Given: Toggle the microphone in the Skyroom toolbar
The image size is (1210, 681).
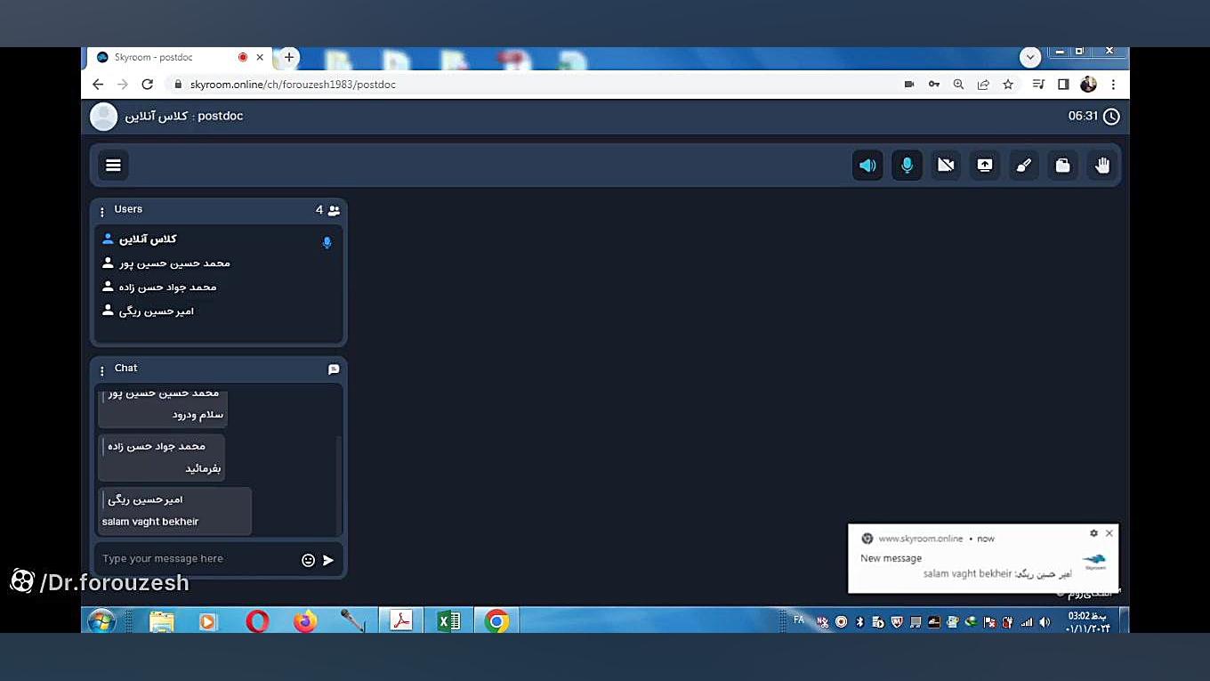Looking at the screenshot, I should pyautogui.click(x=907, y=165).
